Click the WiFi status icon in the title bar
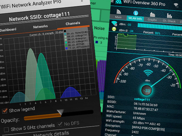 pyautogui.click(x=176, y=5)
